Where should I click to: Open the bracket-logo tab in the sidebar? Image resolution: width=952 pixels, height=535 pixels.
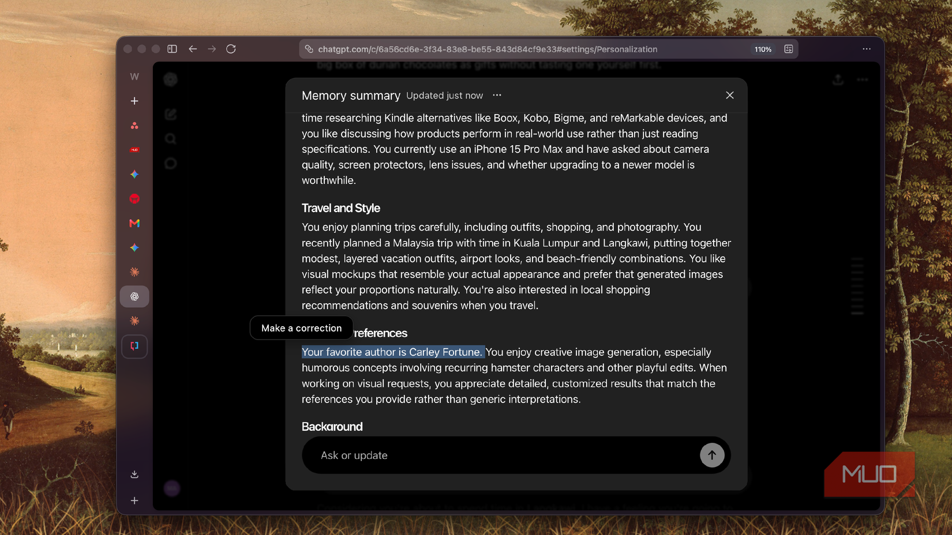click(x=134, y=346)
